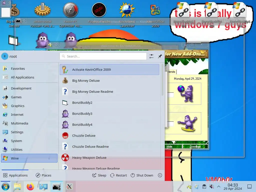Open the Games category
Image resolution: width=256 pixels, height=192 pixels.
click(x=29, y=97)
